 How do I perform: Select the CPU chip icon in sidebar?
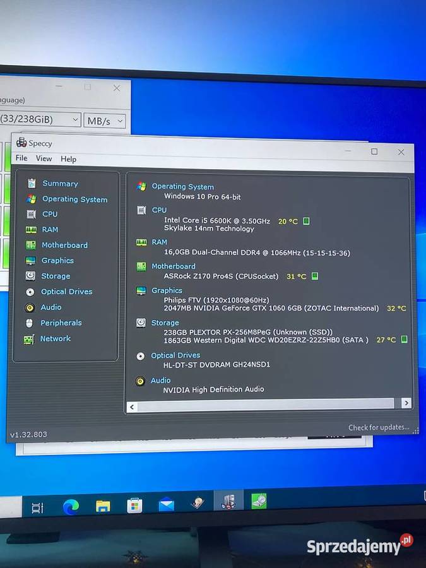(x=31, y=214)
